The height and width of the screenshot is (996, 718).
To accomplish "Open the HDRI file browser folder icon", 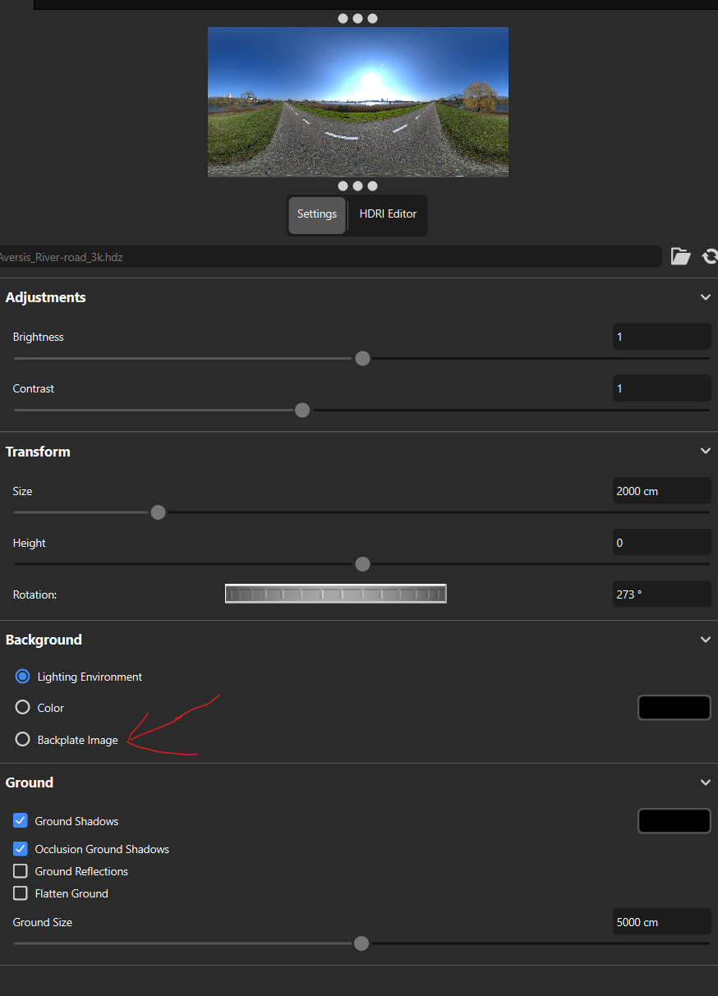I will click(680, 256).
